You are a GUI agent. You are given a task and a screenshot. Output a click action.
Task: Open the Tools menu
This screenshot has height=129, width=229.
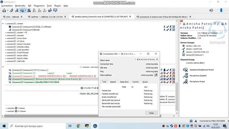pos(49,6)
